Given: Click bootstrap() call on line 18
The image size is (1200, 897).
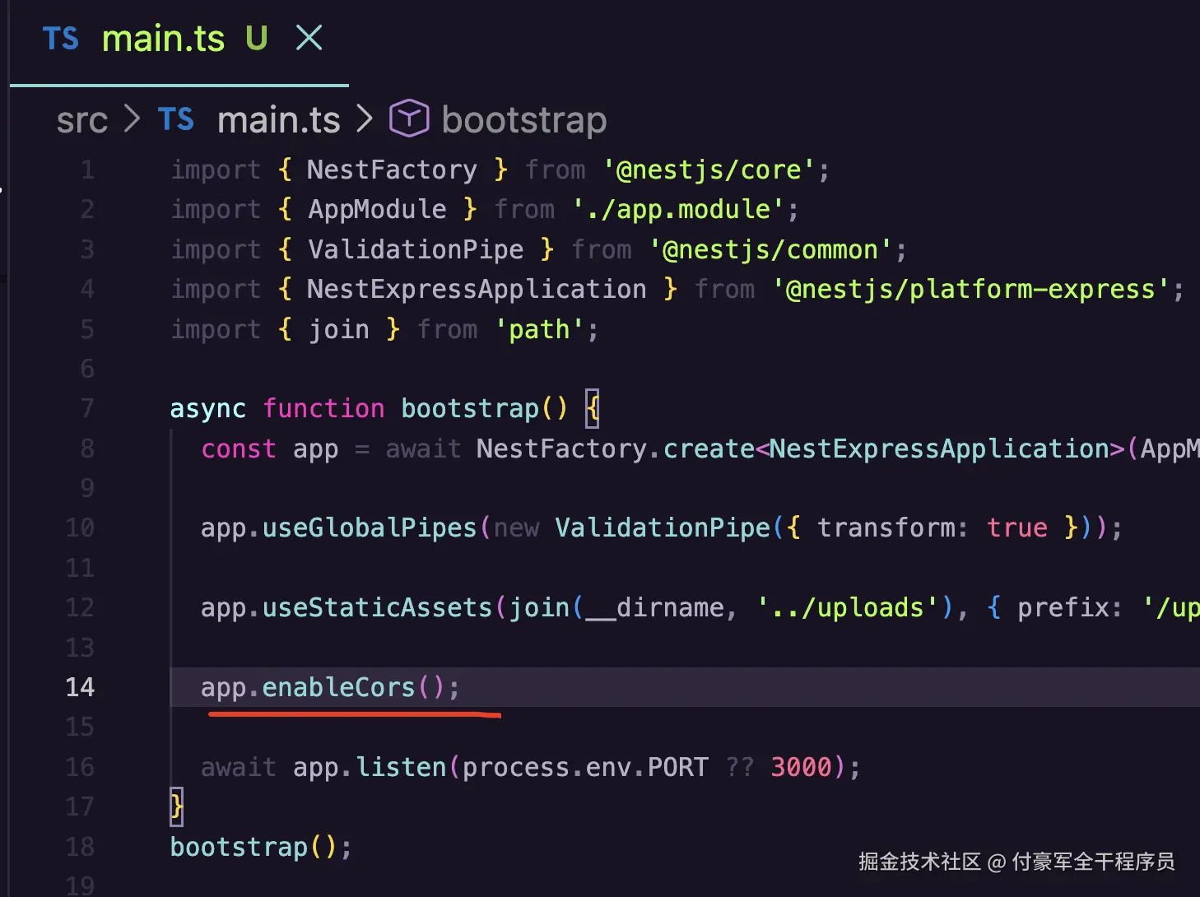Looking at the screenshot, I should [x=253, y=847].
